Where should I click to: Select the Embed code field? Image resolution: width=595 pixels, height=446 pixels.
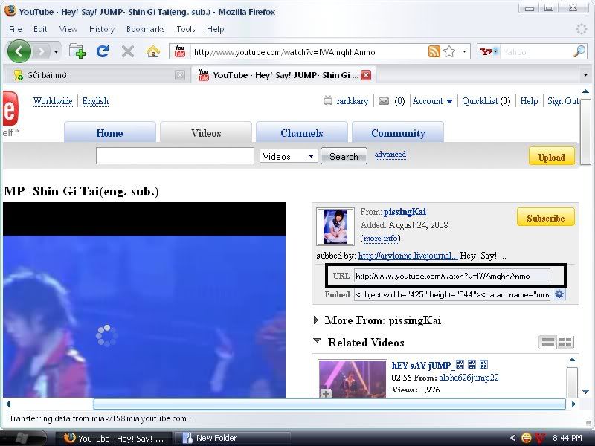click(x=452, y=294)
